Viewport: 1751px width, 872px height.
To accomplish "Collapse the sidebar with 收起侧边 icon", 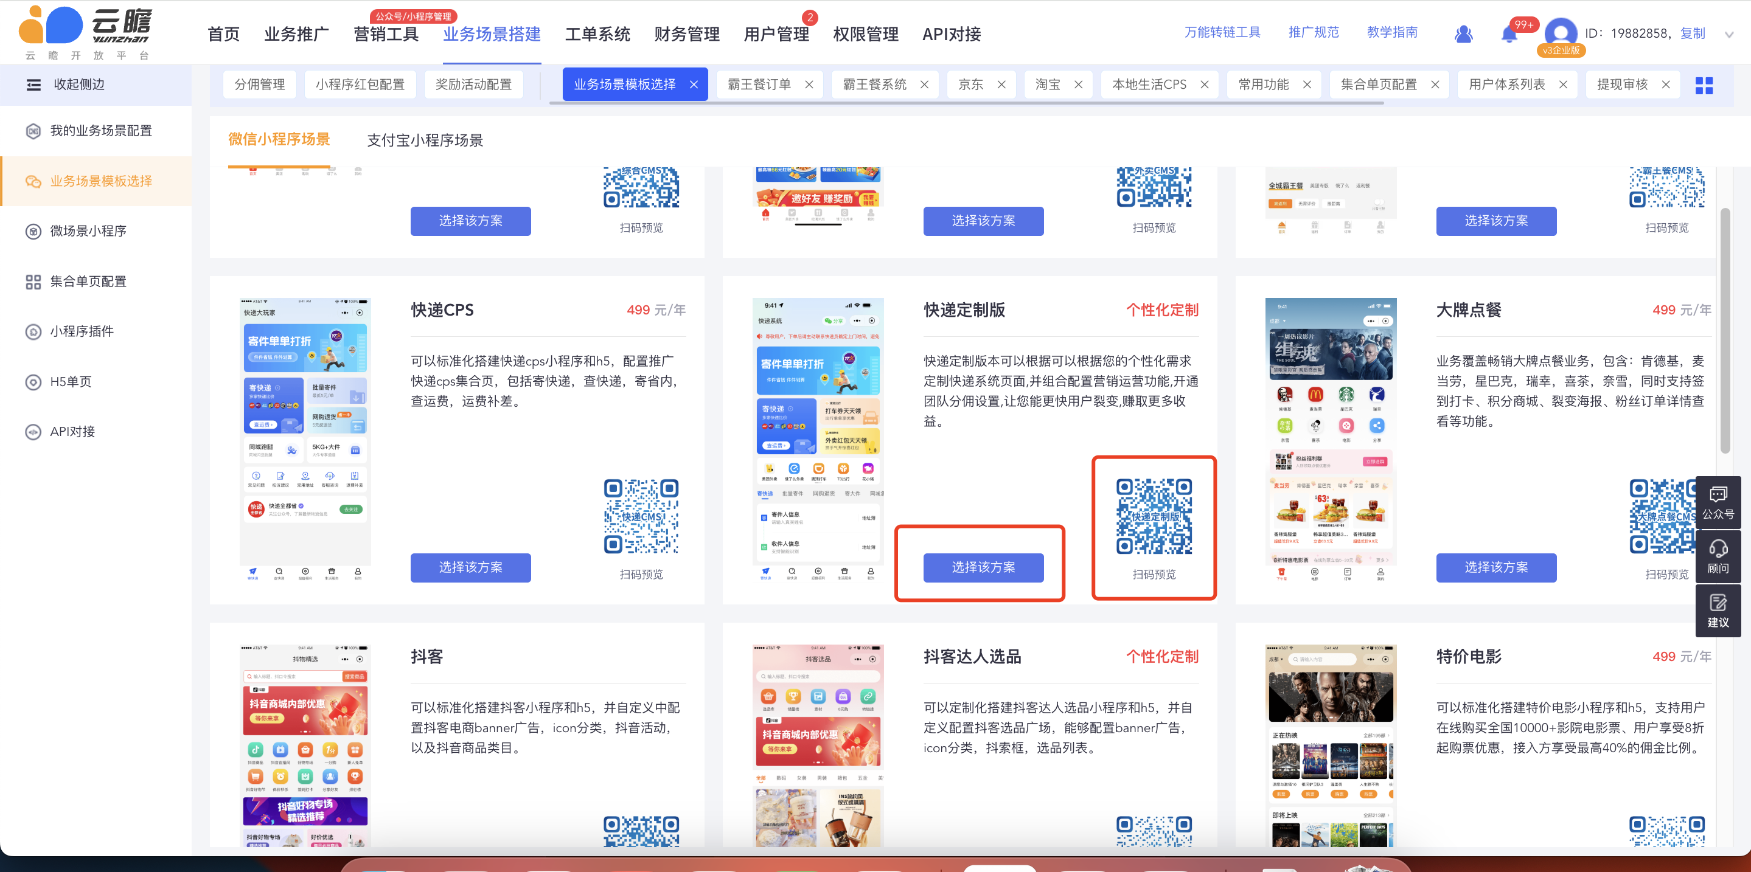I will (33, 85).
